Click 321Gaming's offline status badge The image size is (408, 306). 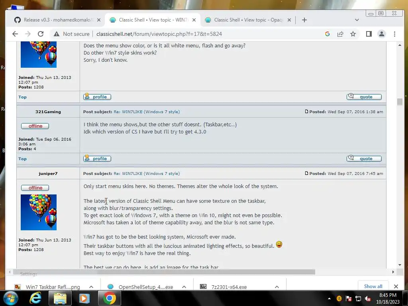point(35,126)
